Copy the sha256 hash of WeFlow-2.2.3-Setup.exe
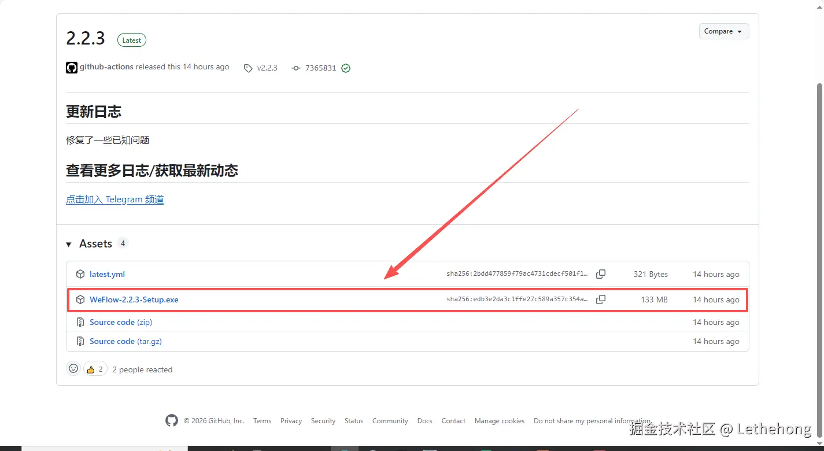Screen dimensions: 824x451 click(x=601, y=300)
